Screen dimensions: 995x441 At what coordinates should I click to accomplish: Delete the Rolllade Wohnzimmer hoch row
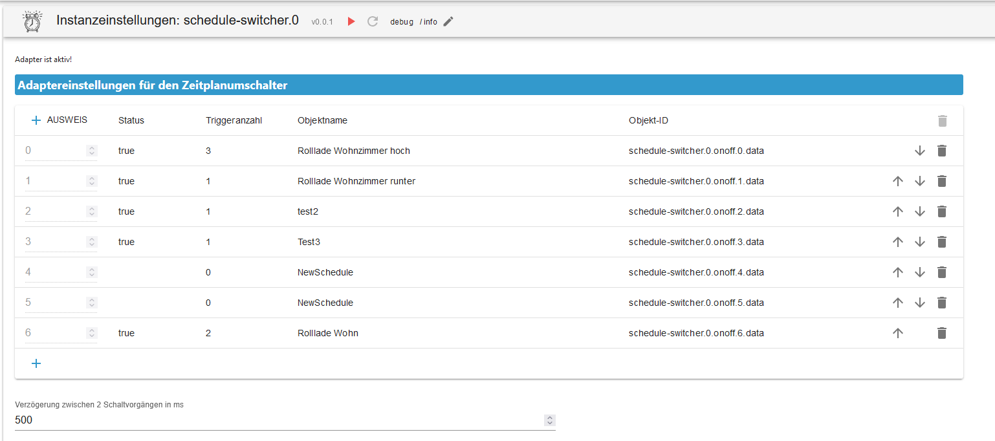[x=942, y=151]
